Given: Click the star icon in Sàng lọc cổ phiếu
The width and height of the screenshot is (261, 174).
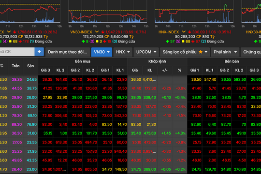Looking at the screenshot, I should [x=201, y=52].
